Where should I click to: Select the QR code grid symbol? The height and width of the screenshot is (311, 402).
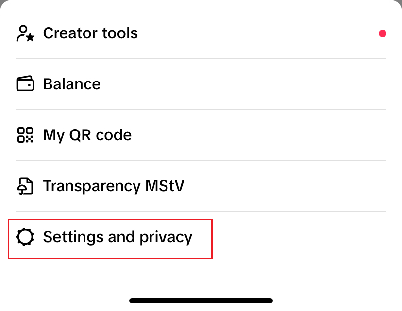25,135
